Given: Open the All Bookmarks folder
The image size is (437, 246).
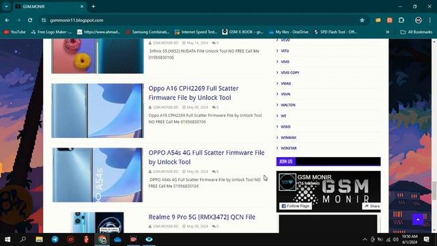Looking at the screenshot, I should point(416,32).
